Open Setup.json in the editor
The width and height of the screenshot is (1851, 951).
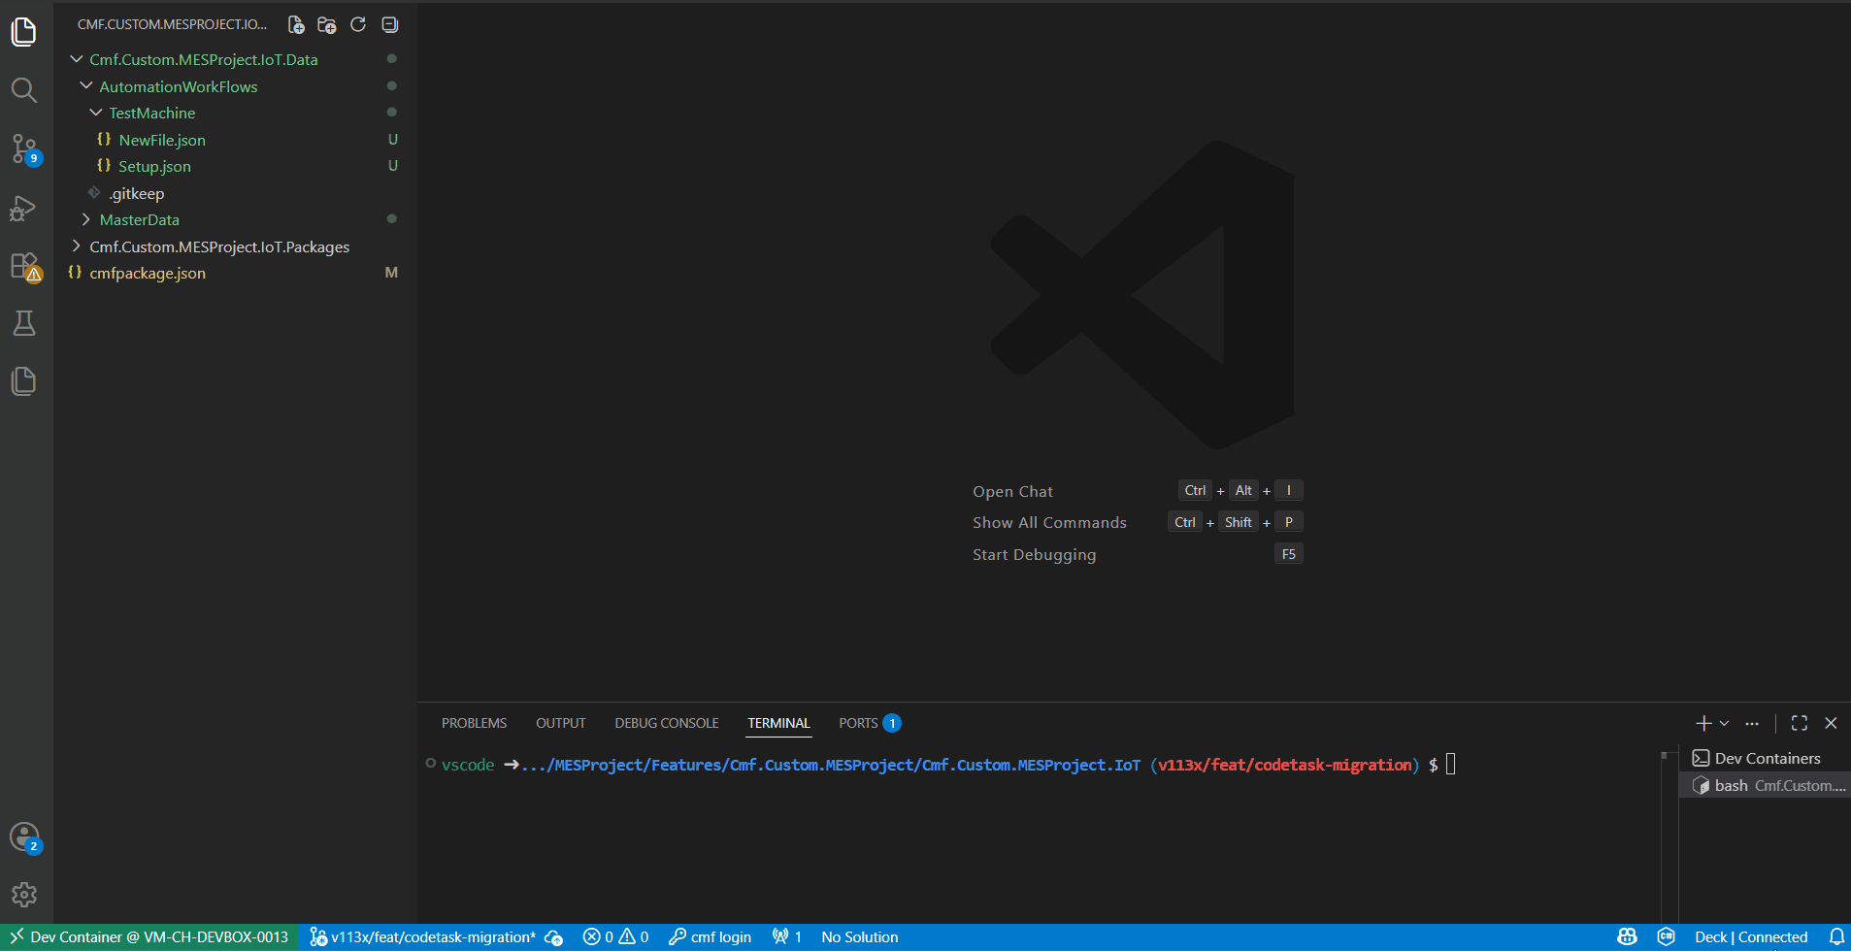coord(235,166)
